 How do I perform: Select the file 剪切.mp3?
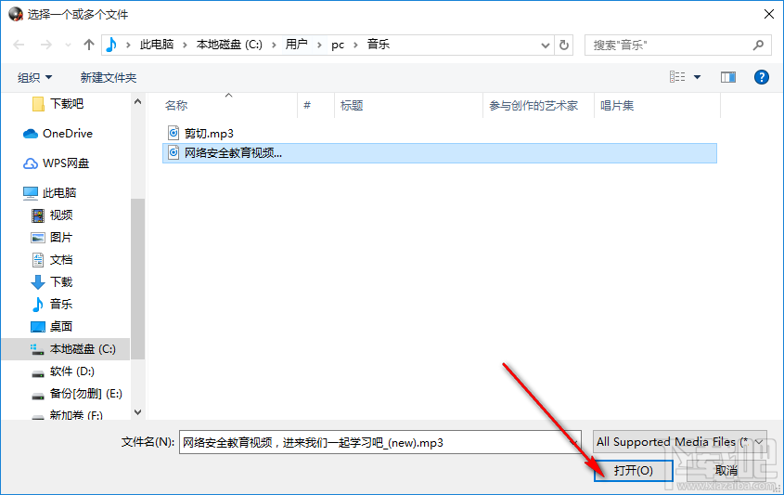[x=209, y=133]
